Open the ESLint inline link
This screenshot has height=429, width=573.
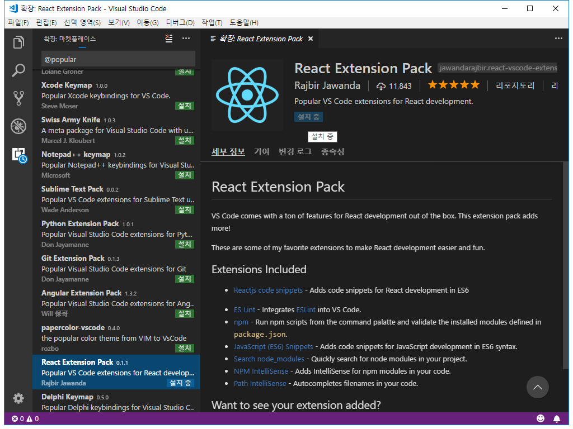pos(306,309)
